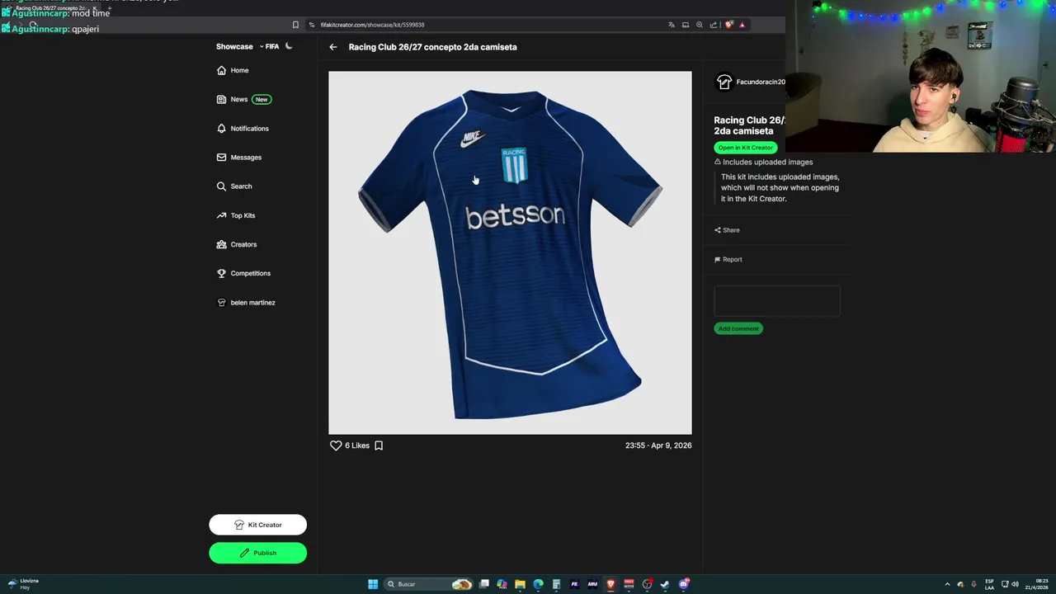
Task: Toggle dark mode moon icon
Action: point(289,46)
